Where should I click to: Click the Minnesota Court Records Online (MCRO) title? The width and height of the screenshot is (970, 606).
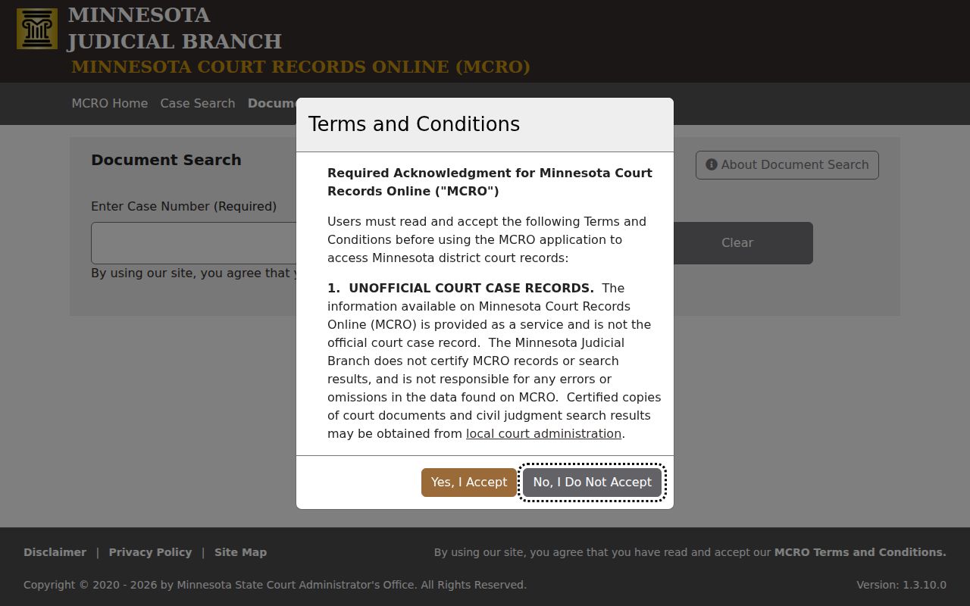click(x=301, y=67)
